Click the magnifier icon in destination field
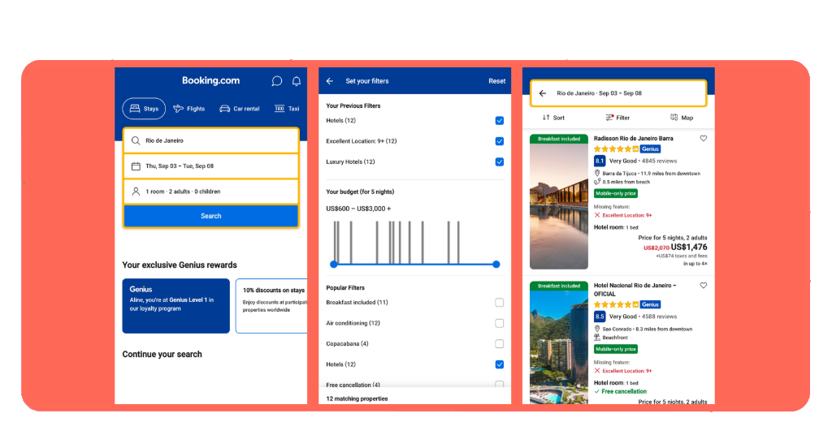This screenshot has height=435, width=832. point(136,140)
